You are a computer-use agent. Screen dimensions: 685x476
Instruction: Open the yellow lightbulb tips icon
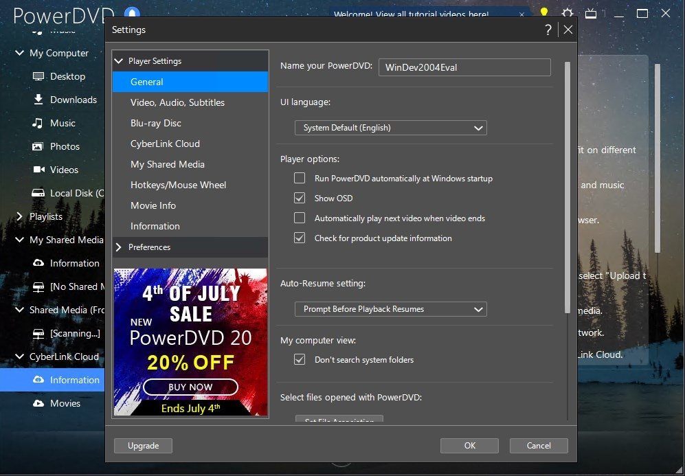[544, 12]
